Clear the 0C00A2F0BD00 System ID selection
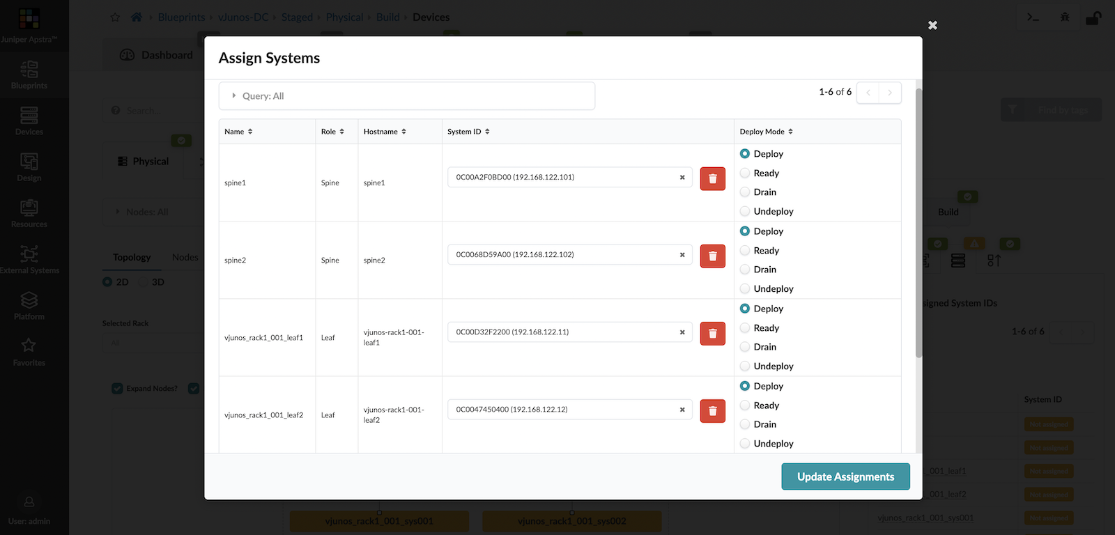The image size is (1115, 535). tap(682, 178)
